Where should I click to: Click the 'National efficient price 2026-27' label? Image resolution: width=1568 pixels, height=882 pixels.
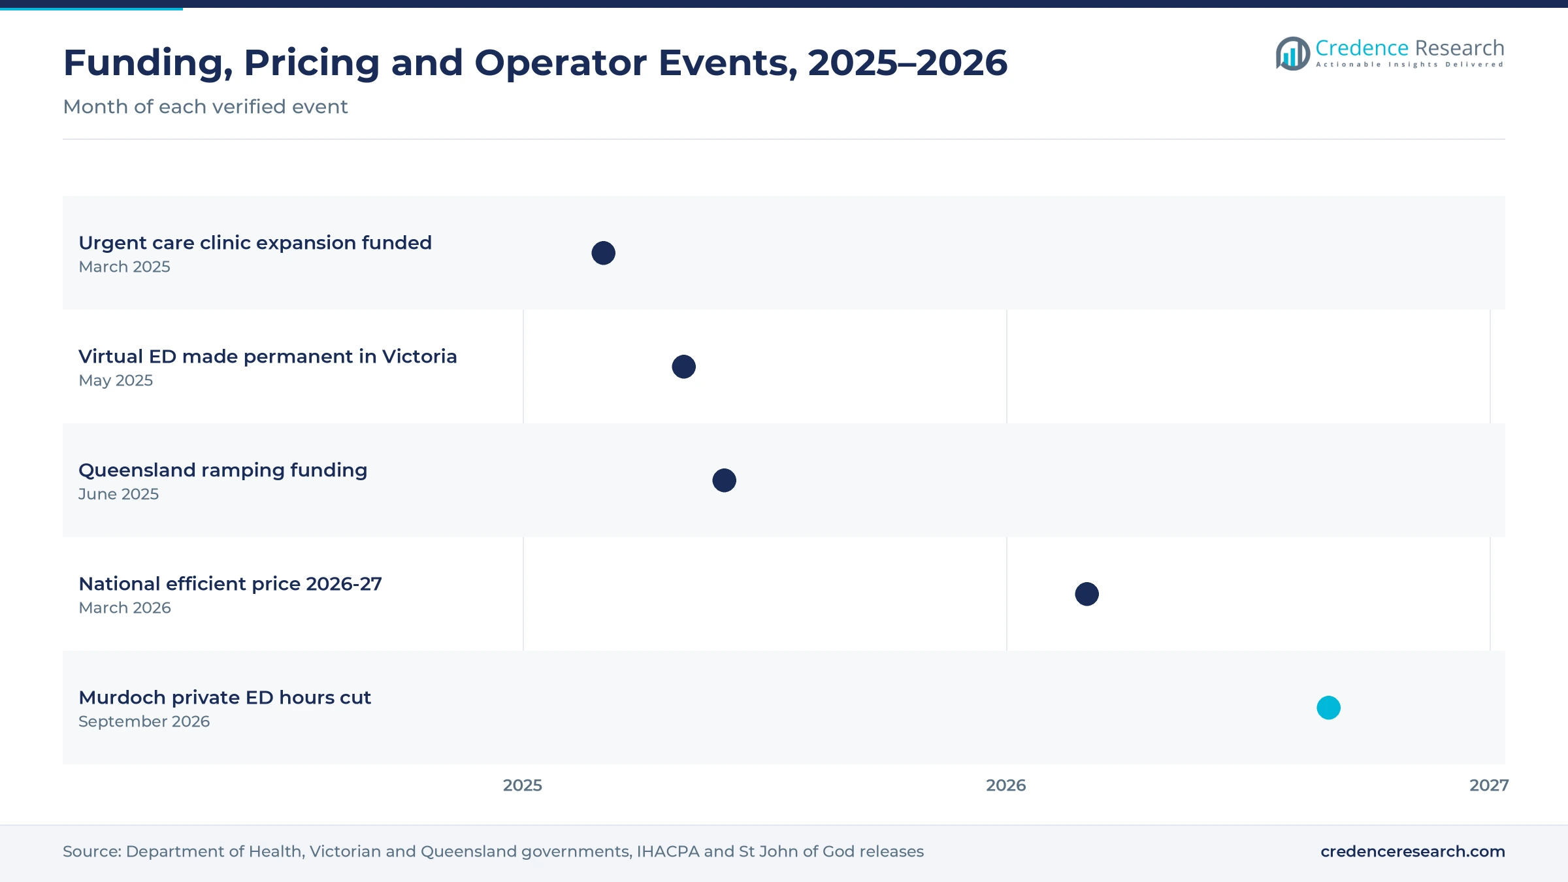230,584
